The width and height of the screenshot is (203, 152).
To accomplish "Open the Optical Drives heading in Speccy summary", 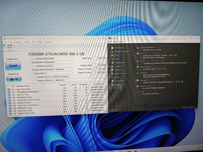I will 145,86.
